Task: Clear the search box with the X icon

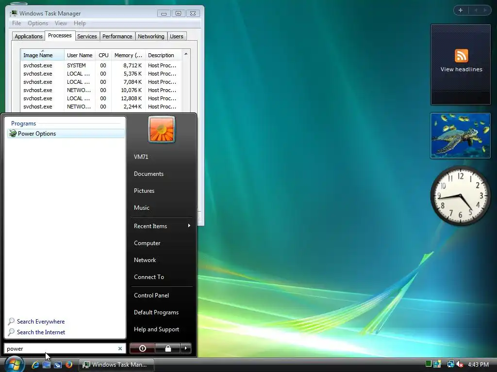Action: click(x=120, y=349)
